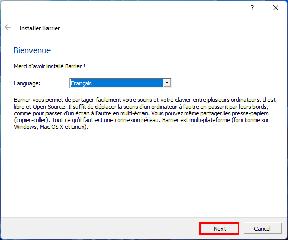Viewport: 288px width, 240px height.
Task: Open the help question mark
Action: point(252,8)
